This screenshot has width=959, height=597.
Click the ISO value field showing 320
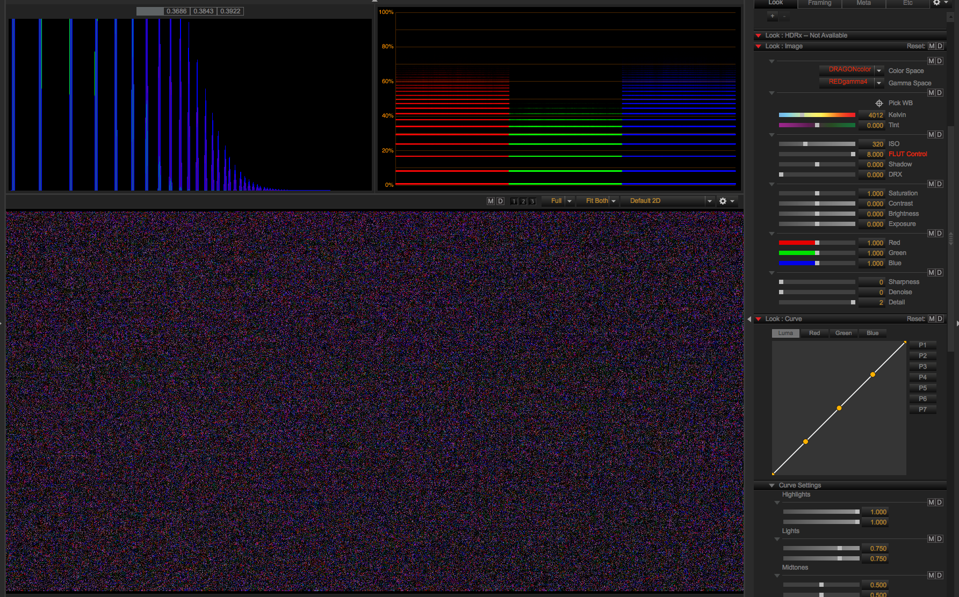click(871, 144)
